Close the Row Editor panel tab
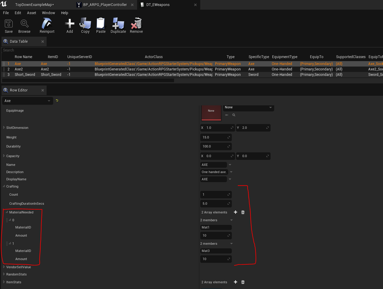Viewport: 383px width, 289px height. point(43,90)
